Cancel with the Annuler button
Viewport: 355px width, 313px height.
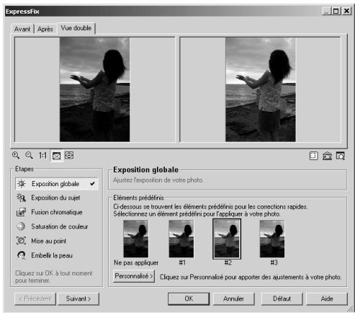[233, 299]
